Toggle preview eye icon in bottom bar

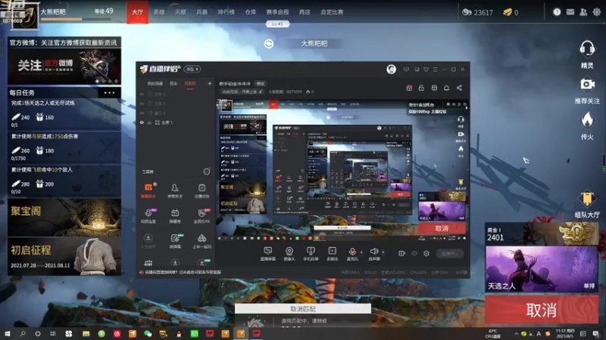(414, 253)
